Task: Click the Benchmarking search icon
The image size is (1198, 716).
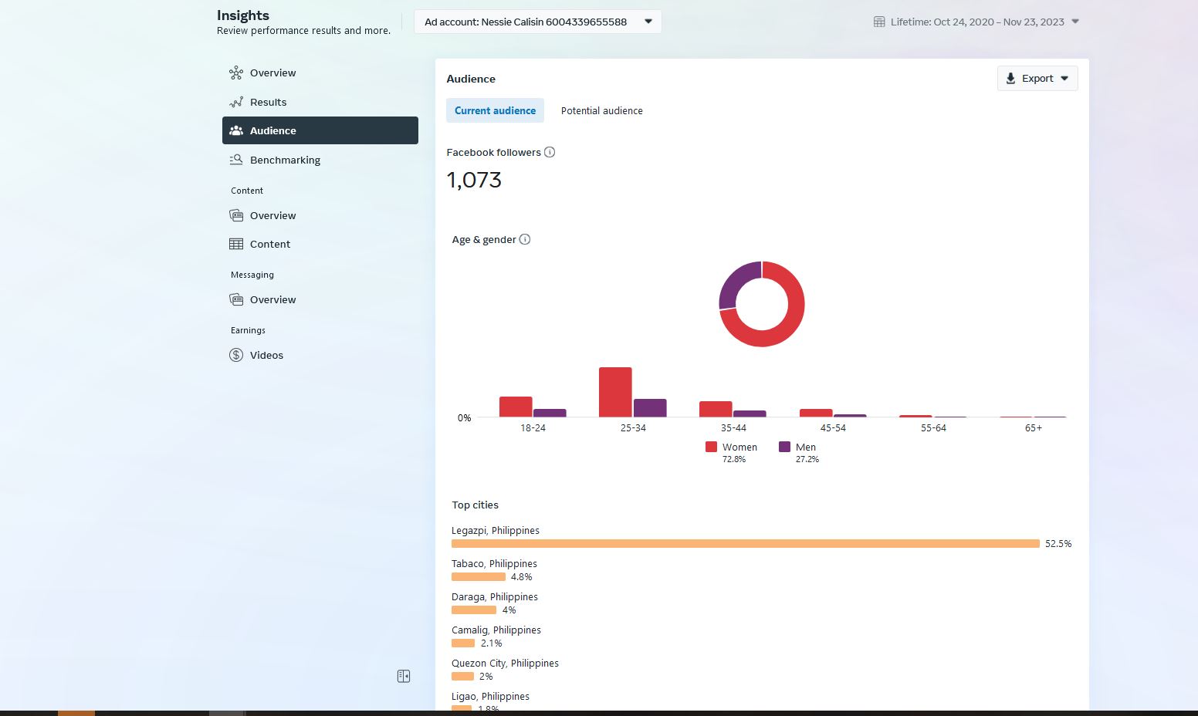Action: (236, 160)
